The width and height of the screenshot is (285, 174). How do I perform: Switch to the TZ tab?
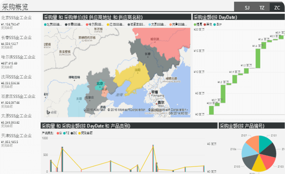[262, 8]
